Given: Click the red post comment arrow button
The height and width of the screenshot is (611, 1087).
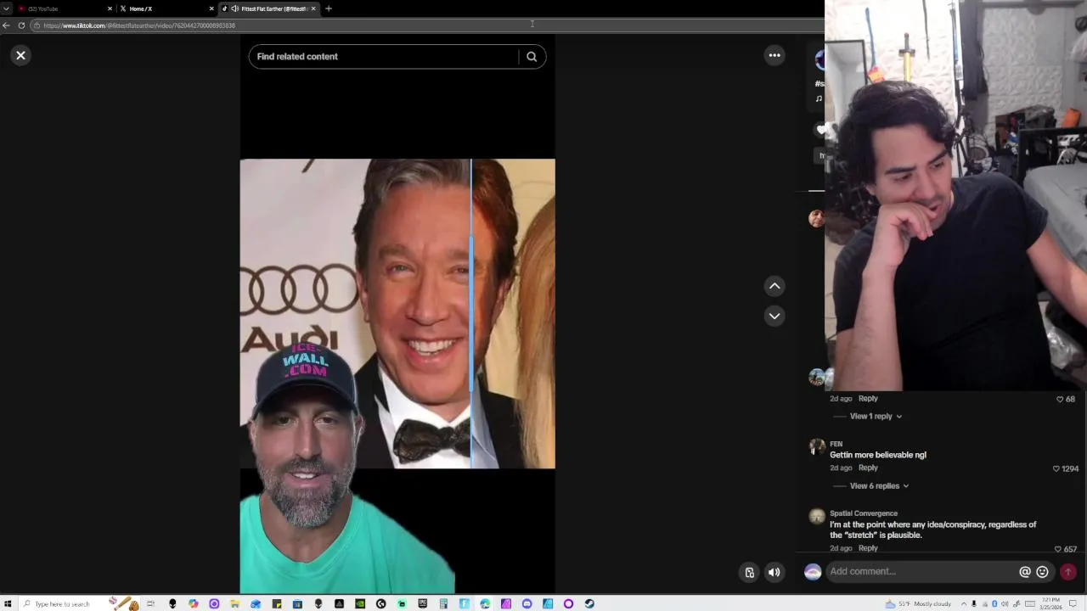Looking at the screenshot, I should click(x=1067, y=572).
